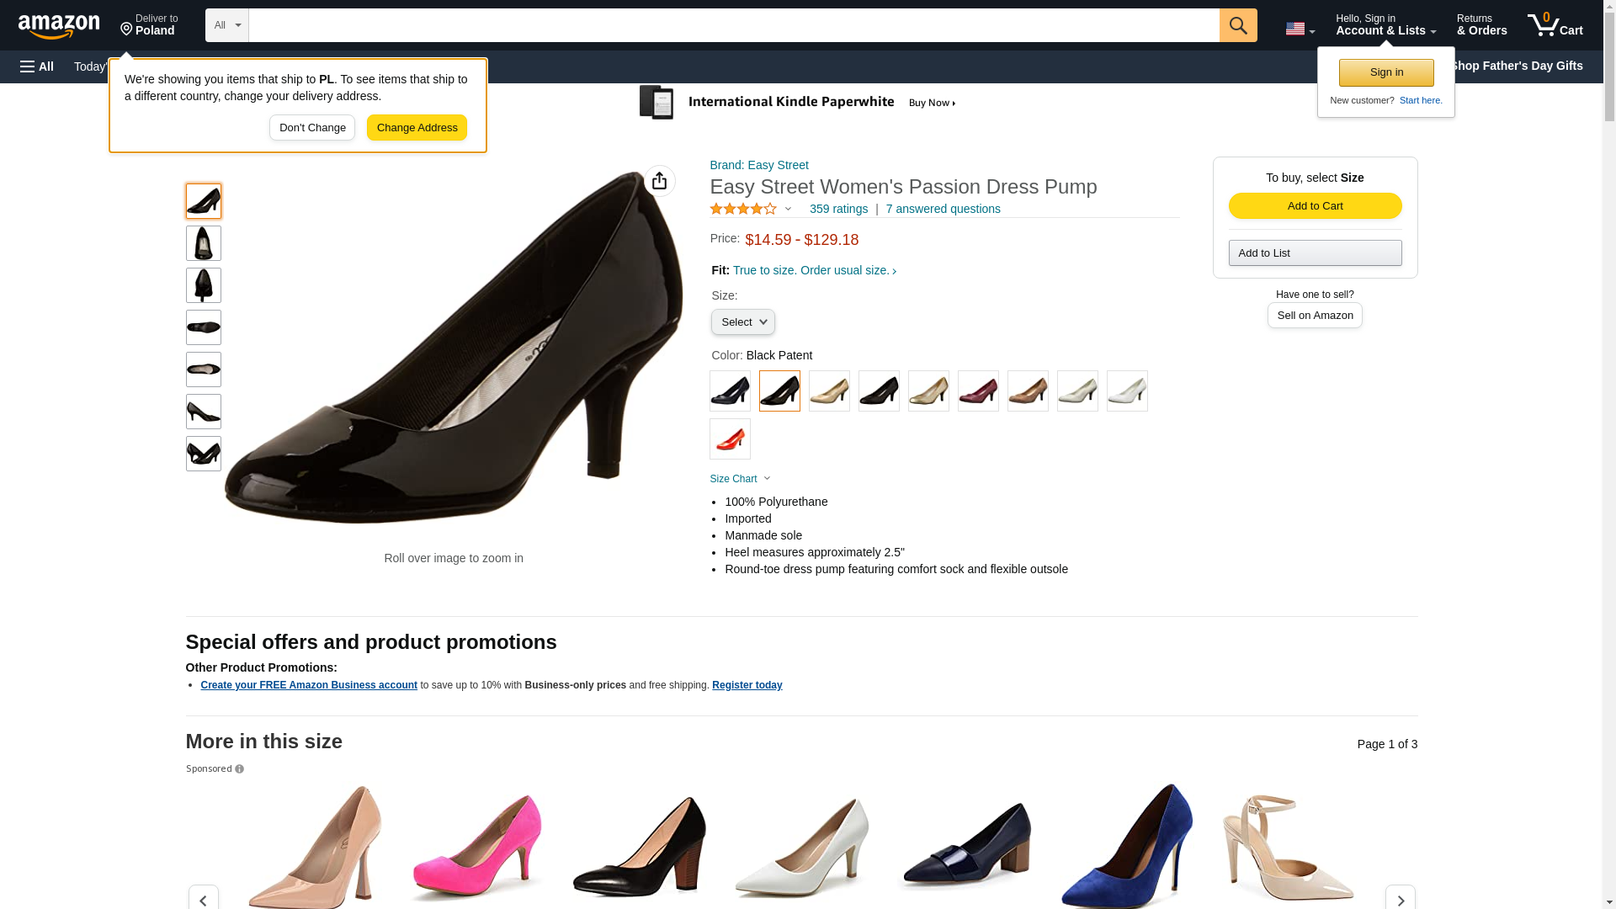Open the US flag language selector
This screenshot has width=1616, height=909.
1300,29
